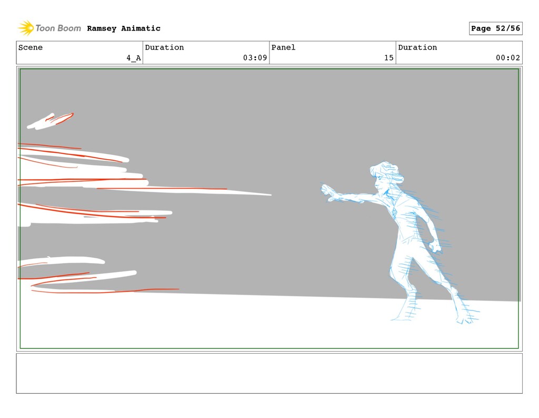
Task: Select the panel number '15'
Action: click(389, 58)
